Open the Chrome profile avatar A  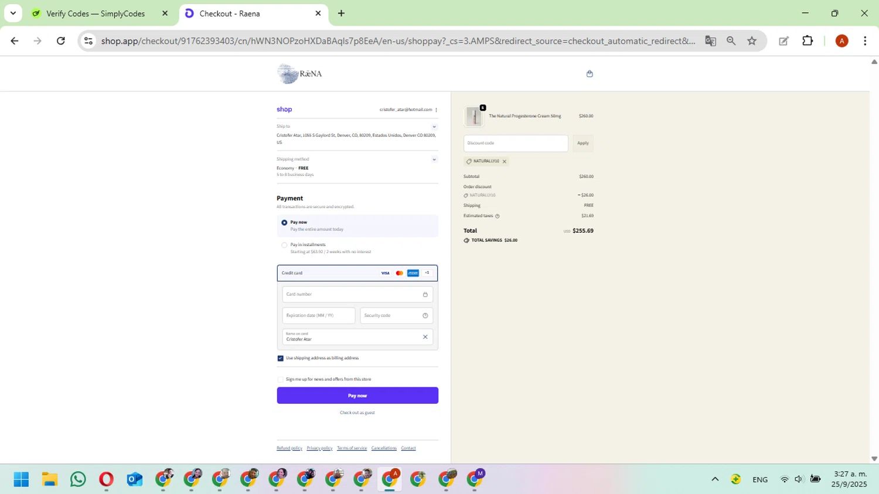[841, 41]
